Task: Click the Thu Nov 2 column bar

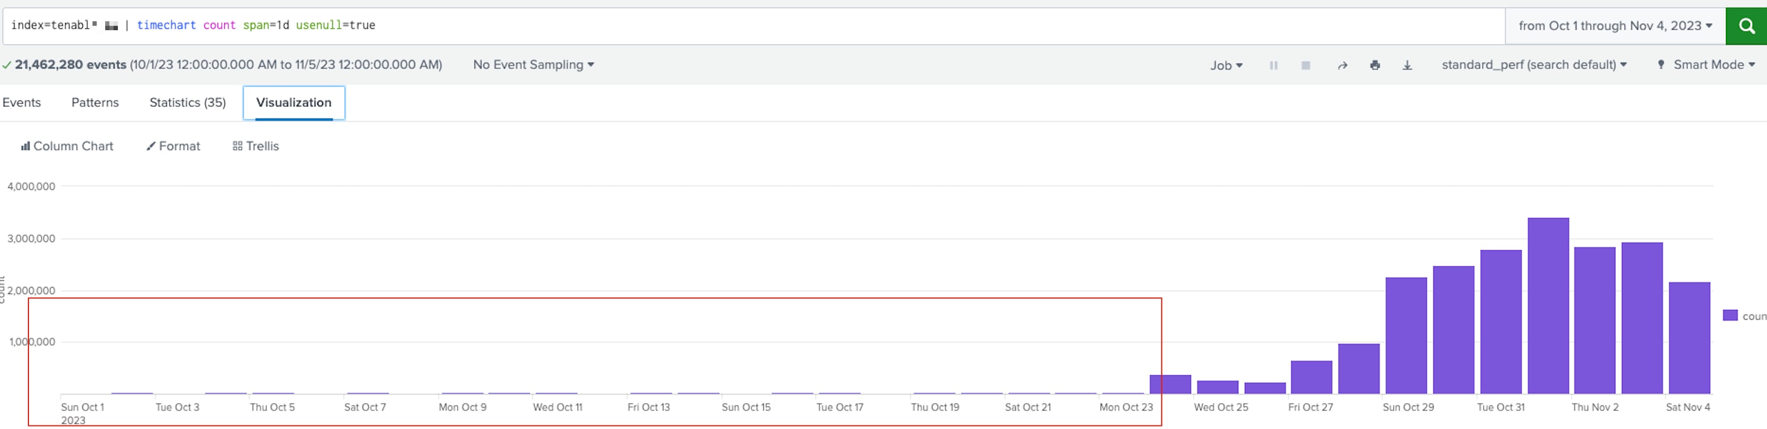Action: [1595, 321]
